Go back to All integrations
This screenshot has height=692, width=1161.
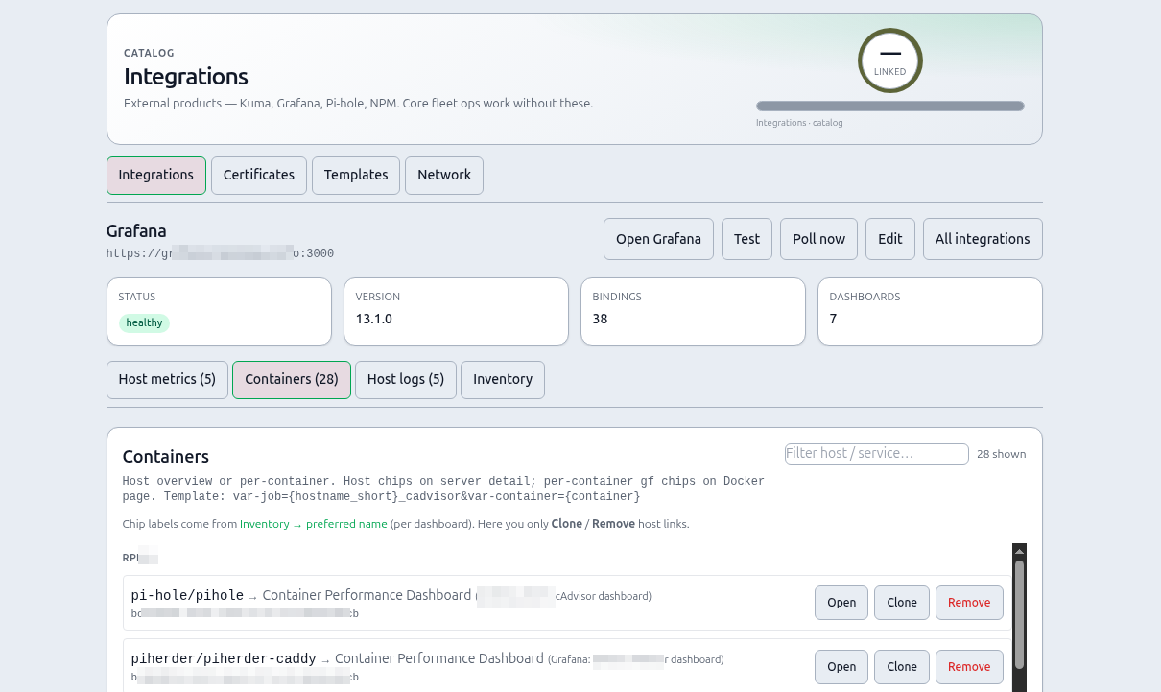tap(983, 239)
